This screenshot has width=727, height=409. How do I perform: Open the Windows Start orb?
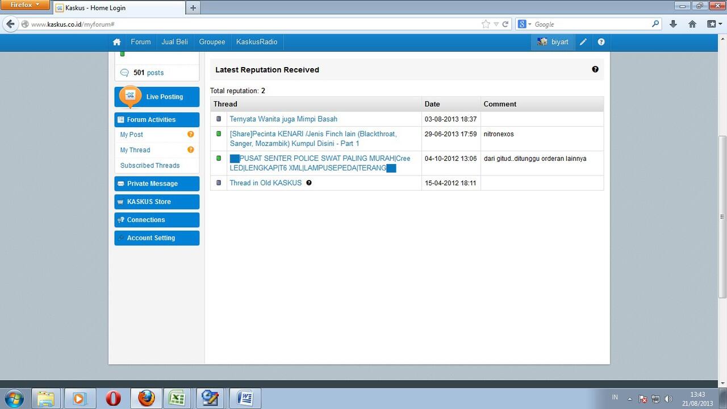14,398
